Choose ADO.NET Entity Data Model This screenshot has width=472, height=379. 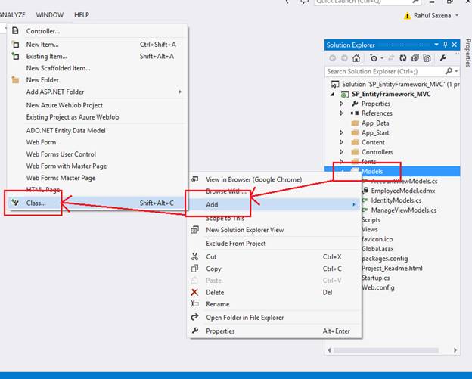[66, 130]
